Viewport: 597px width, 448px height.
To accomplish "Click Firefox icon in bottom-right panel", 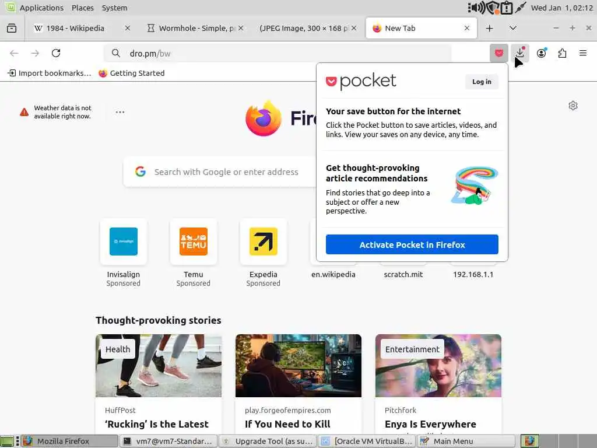I will [x=530, y=441].
